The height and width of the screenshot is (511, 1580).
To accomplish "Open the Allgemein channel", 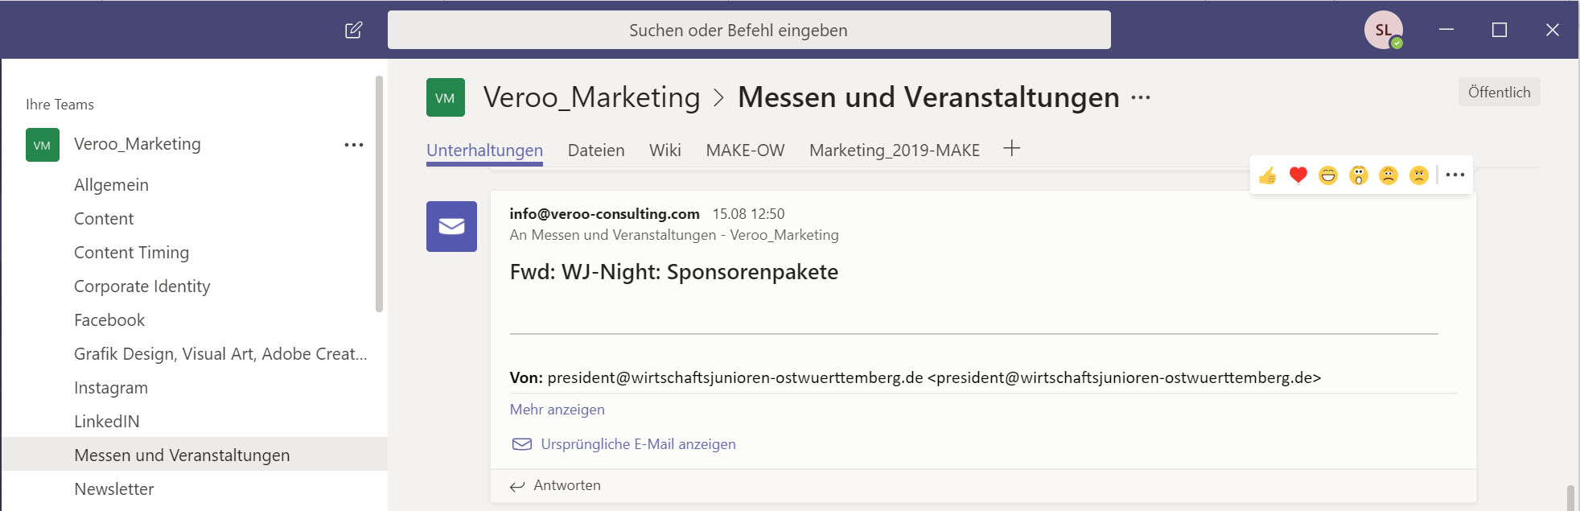I will point(111,185).
